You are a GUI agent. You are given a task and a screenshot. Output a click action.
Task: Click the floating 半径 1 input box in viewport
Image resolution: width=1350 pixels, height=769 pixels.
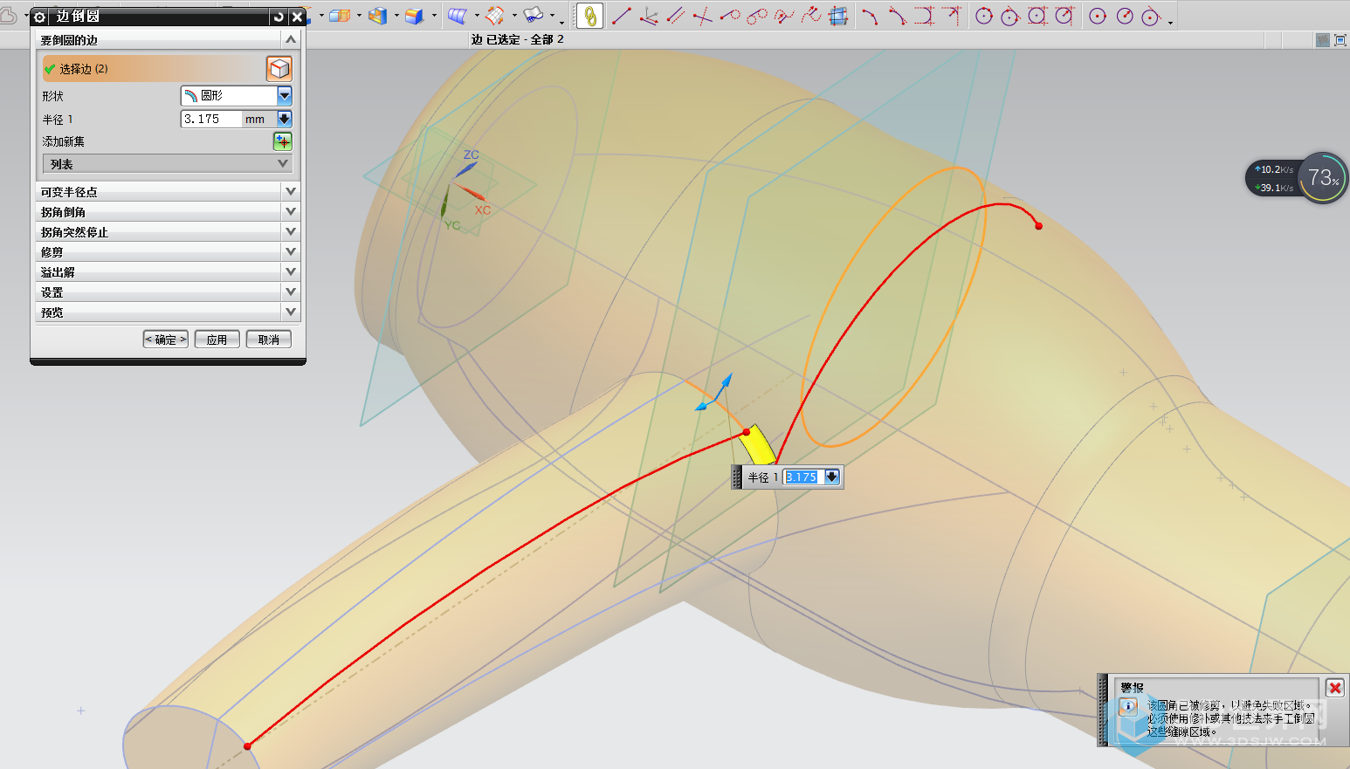pos(802,477)
